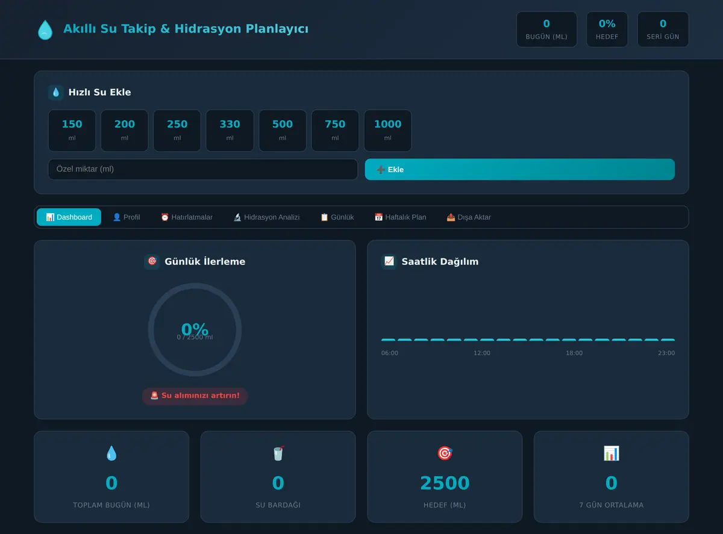The width and height of the screenshot is (723, 534).
Task: Click the 23:00 label on hourly chart
Action: (666, 353)
